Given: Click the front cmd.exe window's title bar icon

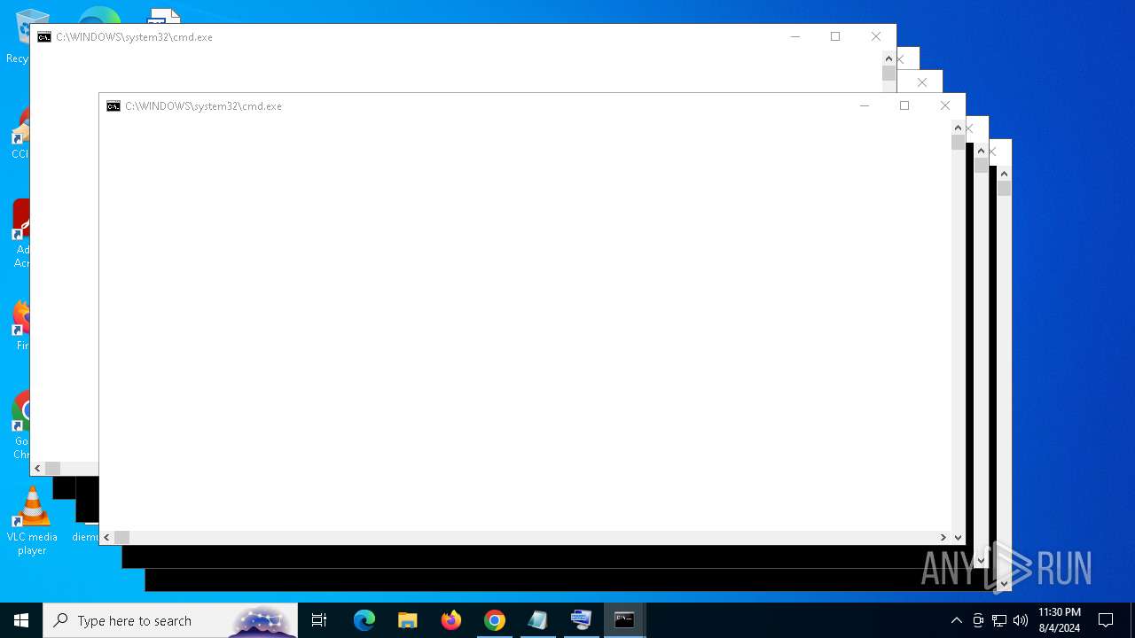Looking at the screenshot, I should click(113, 106).
